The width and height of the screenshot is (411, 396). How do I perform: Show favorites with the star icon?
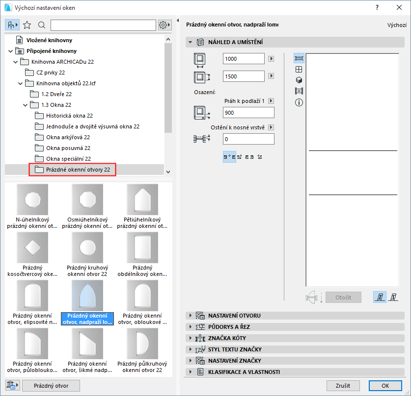tap(27, 25)
